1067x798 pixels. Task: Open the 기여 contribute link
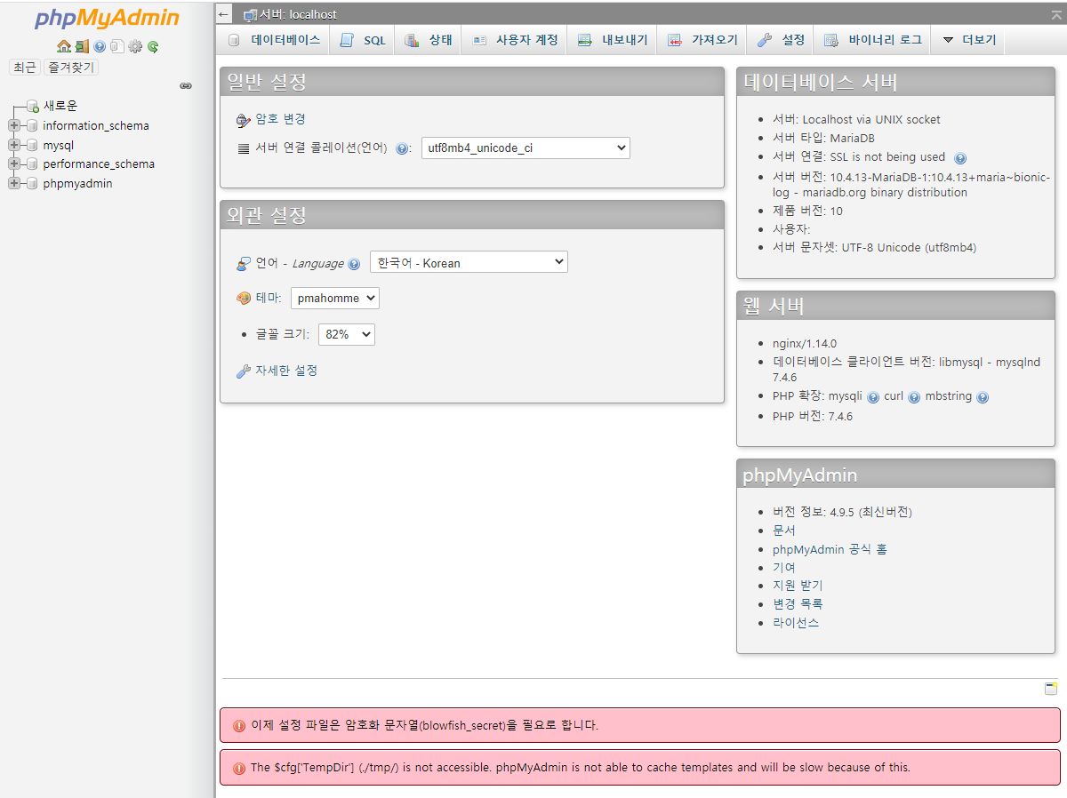[784, 568]
